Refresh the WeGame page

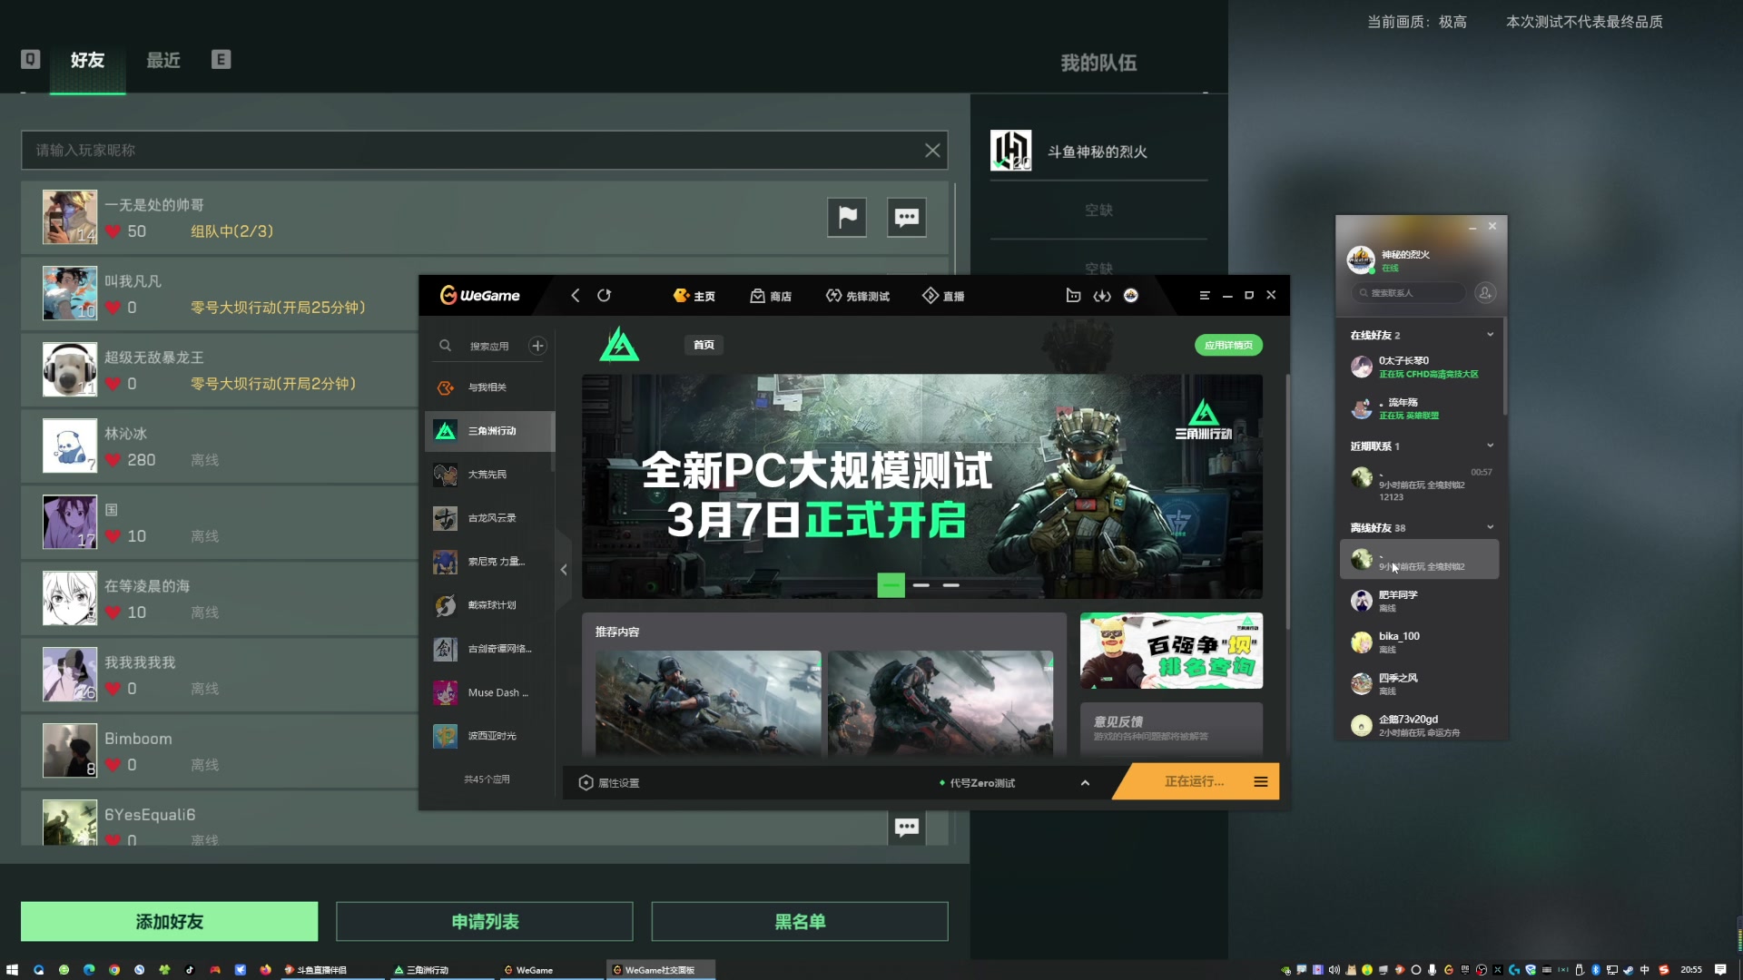[604, 296]
